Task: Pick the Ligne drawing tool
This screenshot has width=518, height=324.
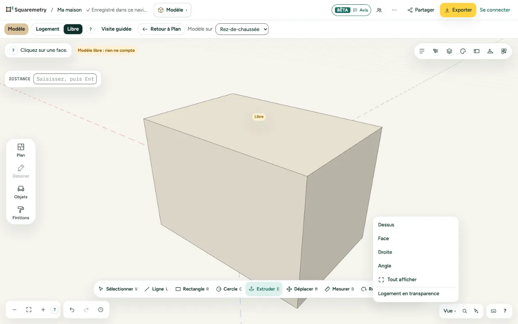Action: 156,289
